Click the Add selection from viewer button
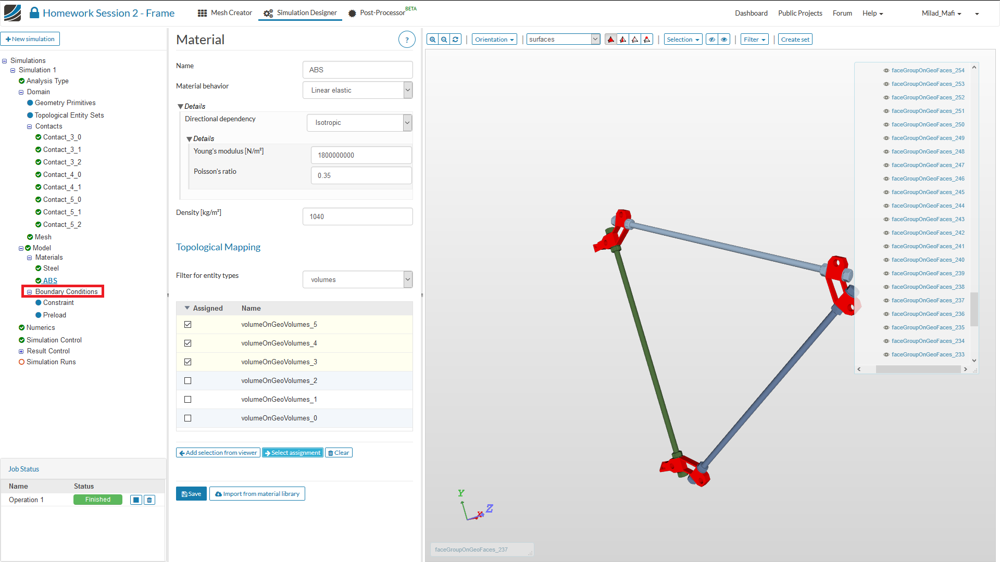 tap(218, 453)
